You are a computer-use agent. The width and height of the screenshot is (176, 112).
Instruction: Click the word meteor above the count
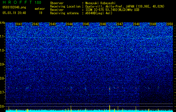(x=40, y=9)
